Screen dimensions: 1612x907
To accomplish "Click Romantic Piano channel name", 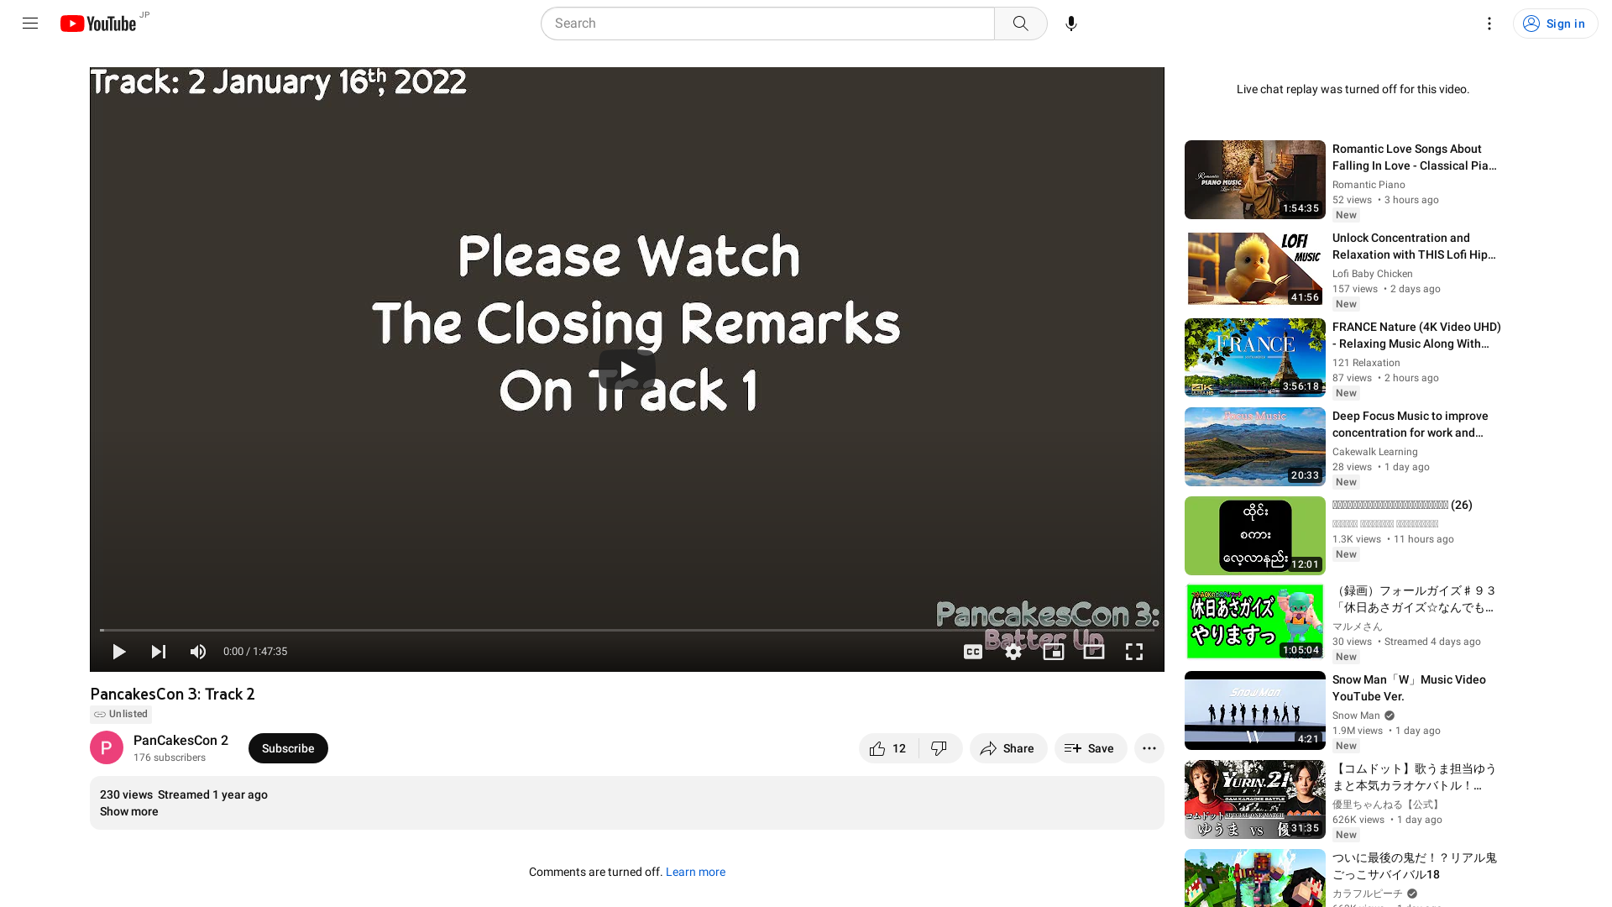I will 1369,185.
